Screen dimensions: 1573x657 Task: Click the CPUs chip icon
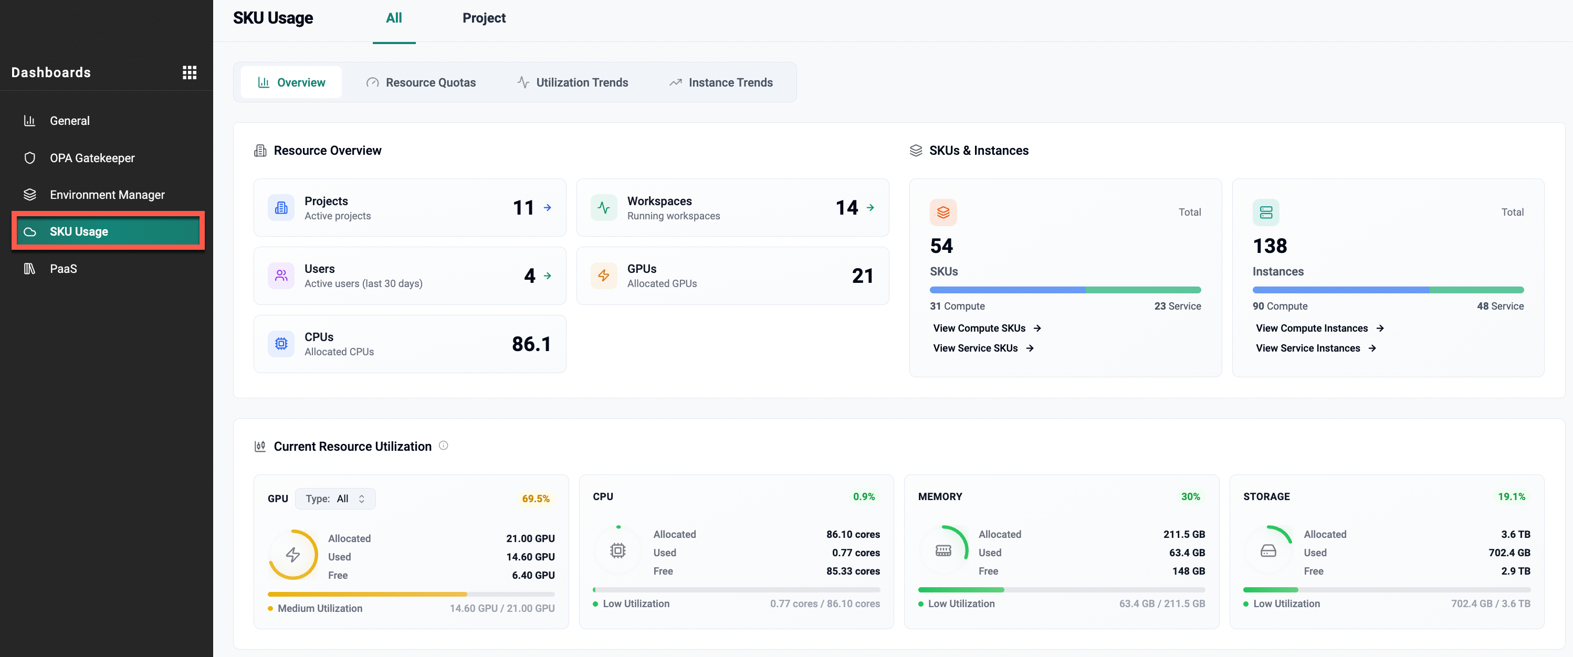281,344
